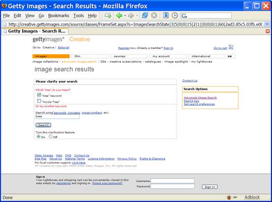This screenshot has width=272, height=202.
Task: Click the address bar URL
Action: [x=135, y=24]
